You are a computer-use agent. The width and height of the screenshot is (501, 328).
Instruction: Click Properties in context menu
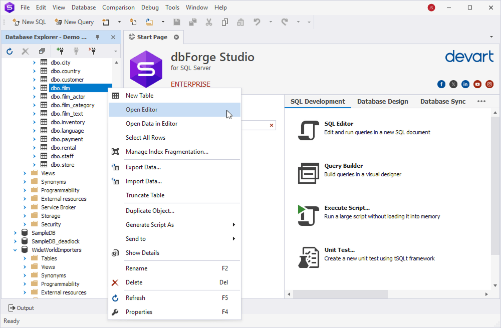(x=174, y=312)
